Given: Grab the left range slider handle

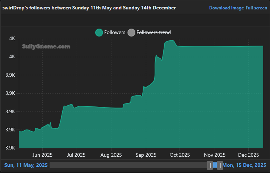Looking at the screenshot, I should [x=210, y=165].
